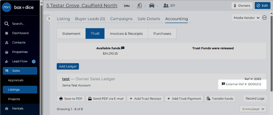Click Add Trust Receipt button
273x115 pixels.
145,99
